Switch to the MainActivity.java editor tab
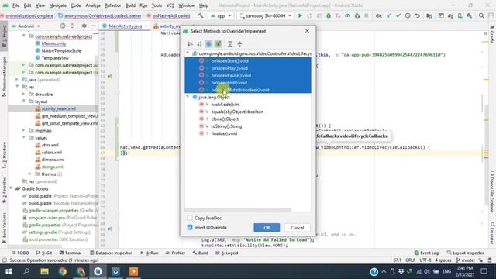The height and width of the screenshot is (279, 496). pyautogui.click(x=125, y=26)
